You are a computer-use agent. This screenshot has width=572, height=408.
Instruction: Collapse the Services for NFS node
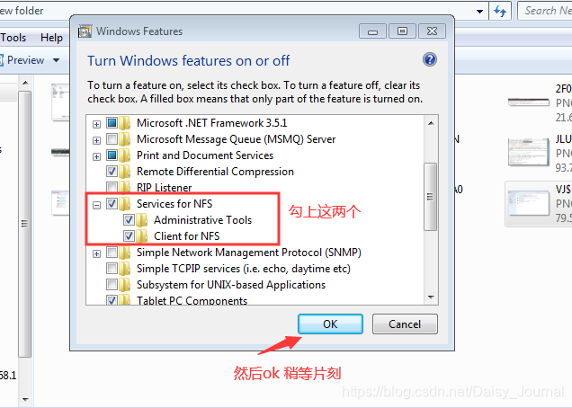(96, 205)
